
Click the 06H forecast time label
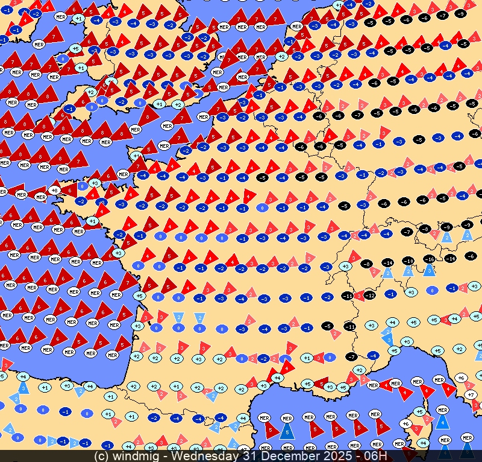click(x=374, y=456)
